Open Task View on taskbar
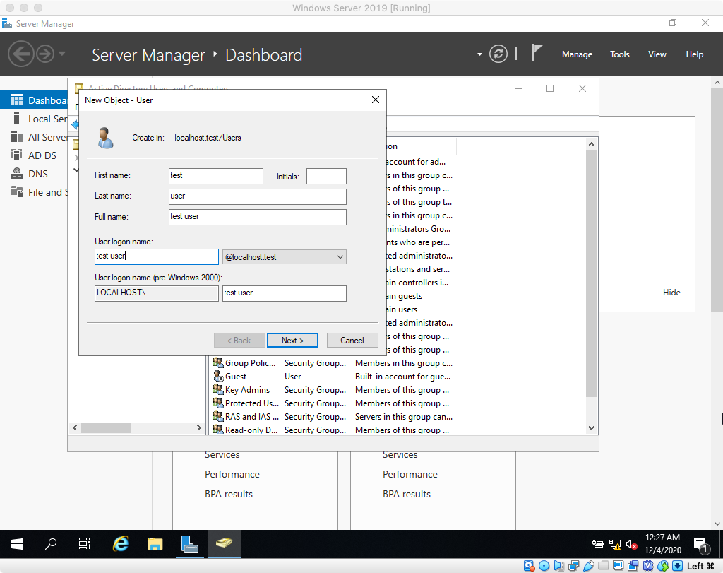 tap(85, 544)
